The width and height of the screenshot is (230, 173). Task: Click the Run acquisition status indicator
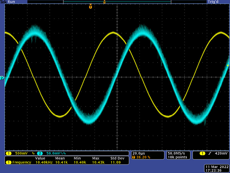[11, 2]
